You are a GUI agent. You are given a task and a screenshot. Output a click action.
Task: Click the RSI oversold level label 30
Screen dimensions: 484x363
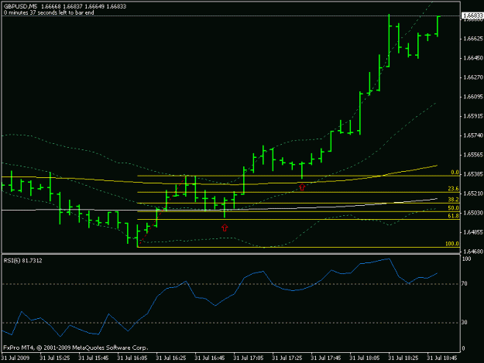(x=465, y=322)
